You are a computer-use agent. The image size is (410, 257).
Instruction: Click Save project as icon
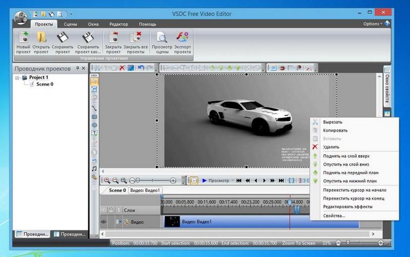(x=88, y=37)
